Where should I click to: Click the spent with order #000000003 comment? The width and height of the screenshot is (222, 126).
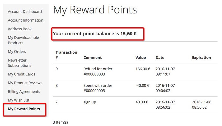click(x=98, y=88)
